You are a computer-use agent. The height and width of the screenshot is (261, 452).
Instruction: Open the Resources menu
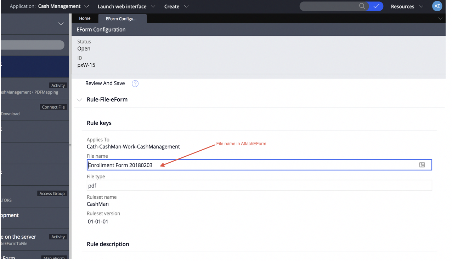[407, 6]
